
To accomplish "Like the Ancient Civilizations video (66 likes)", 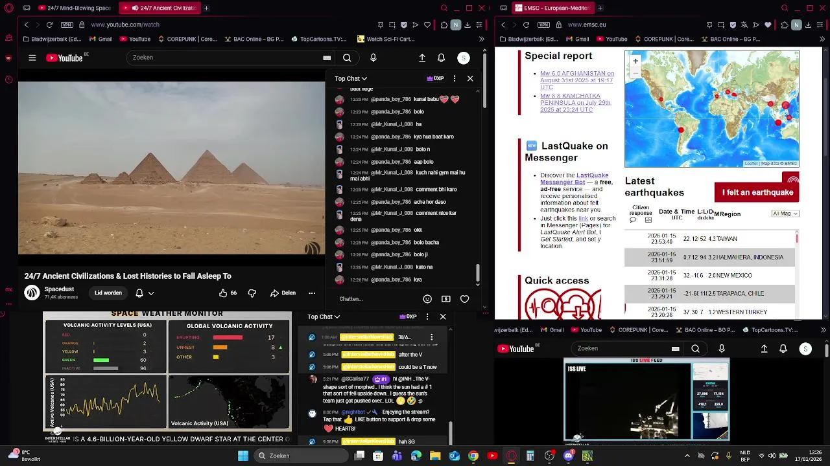I will coord(227,293).
